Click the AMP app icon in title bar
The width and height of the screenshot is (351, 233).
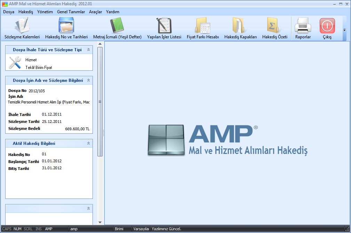pyautogui.click(x=5, y=4)
